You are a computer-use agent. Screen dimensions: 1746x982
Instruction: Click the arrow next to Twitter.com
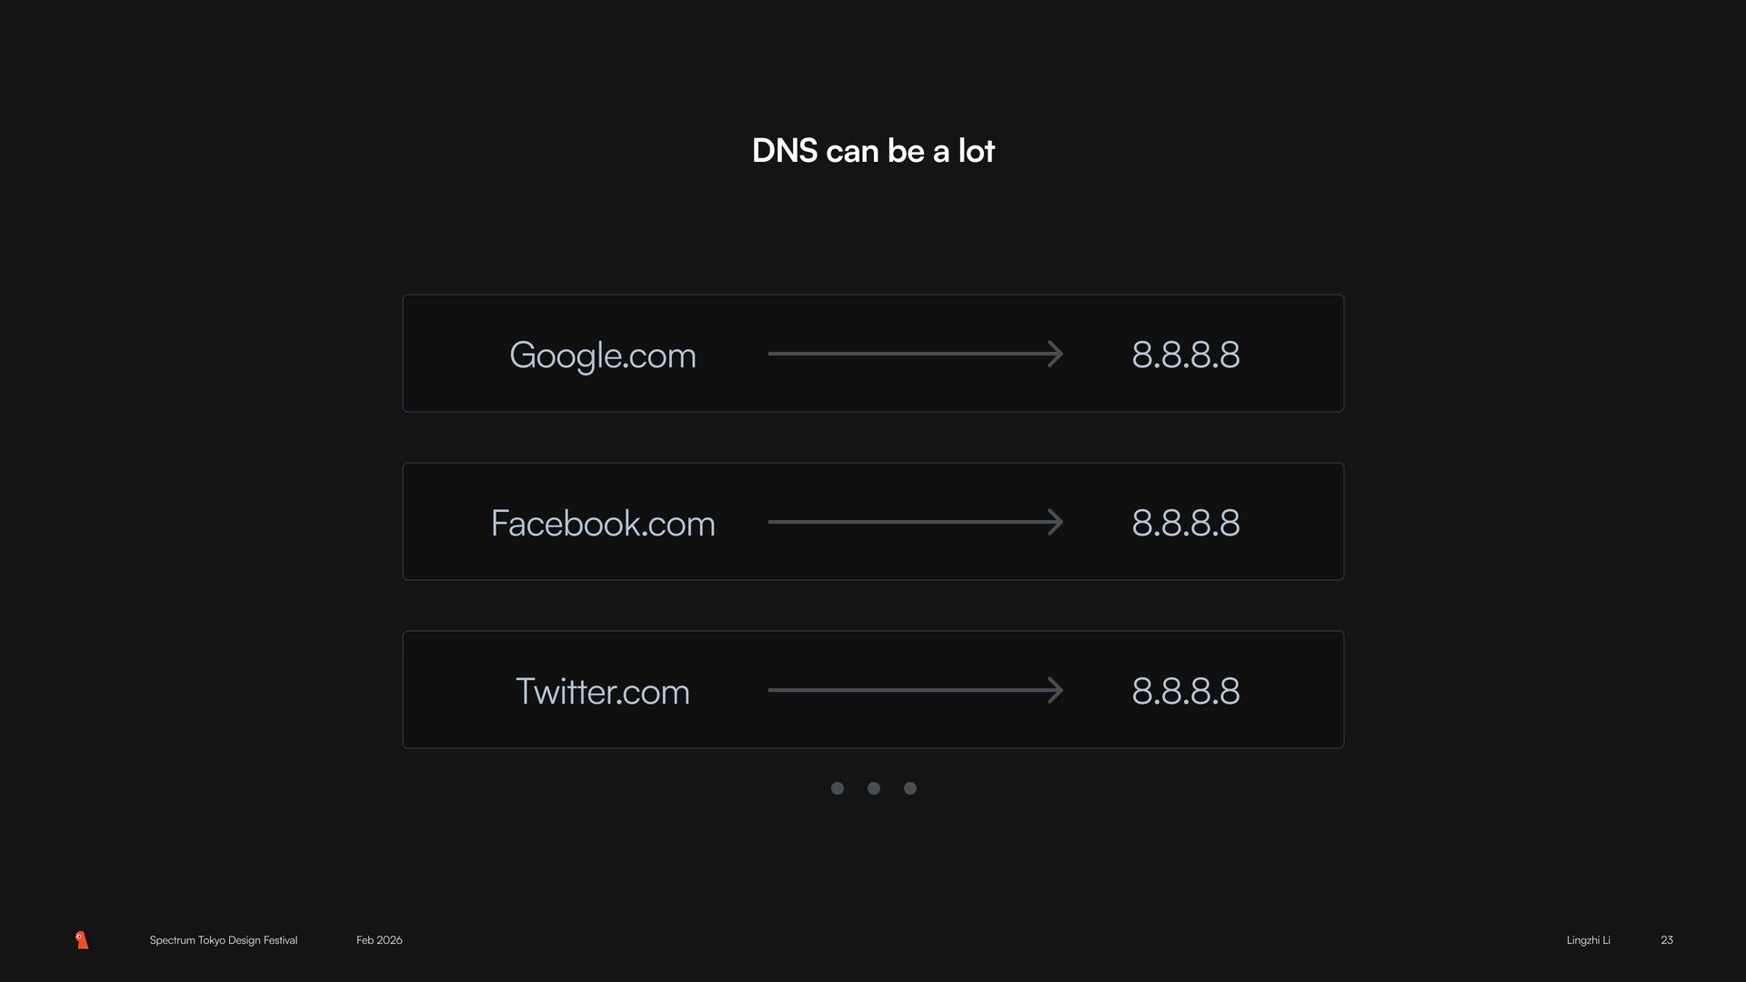click(915, 690)
